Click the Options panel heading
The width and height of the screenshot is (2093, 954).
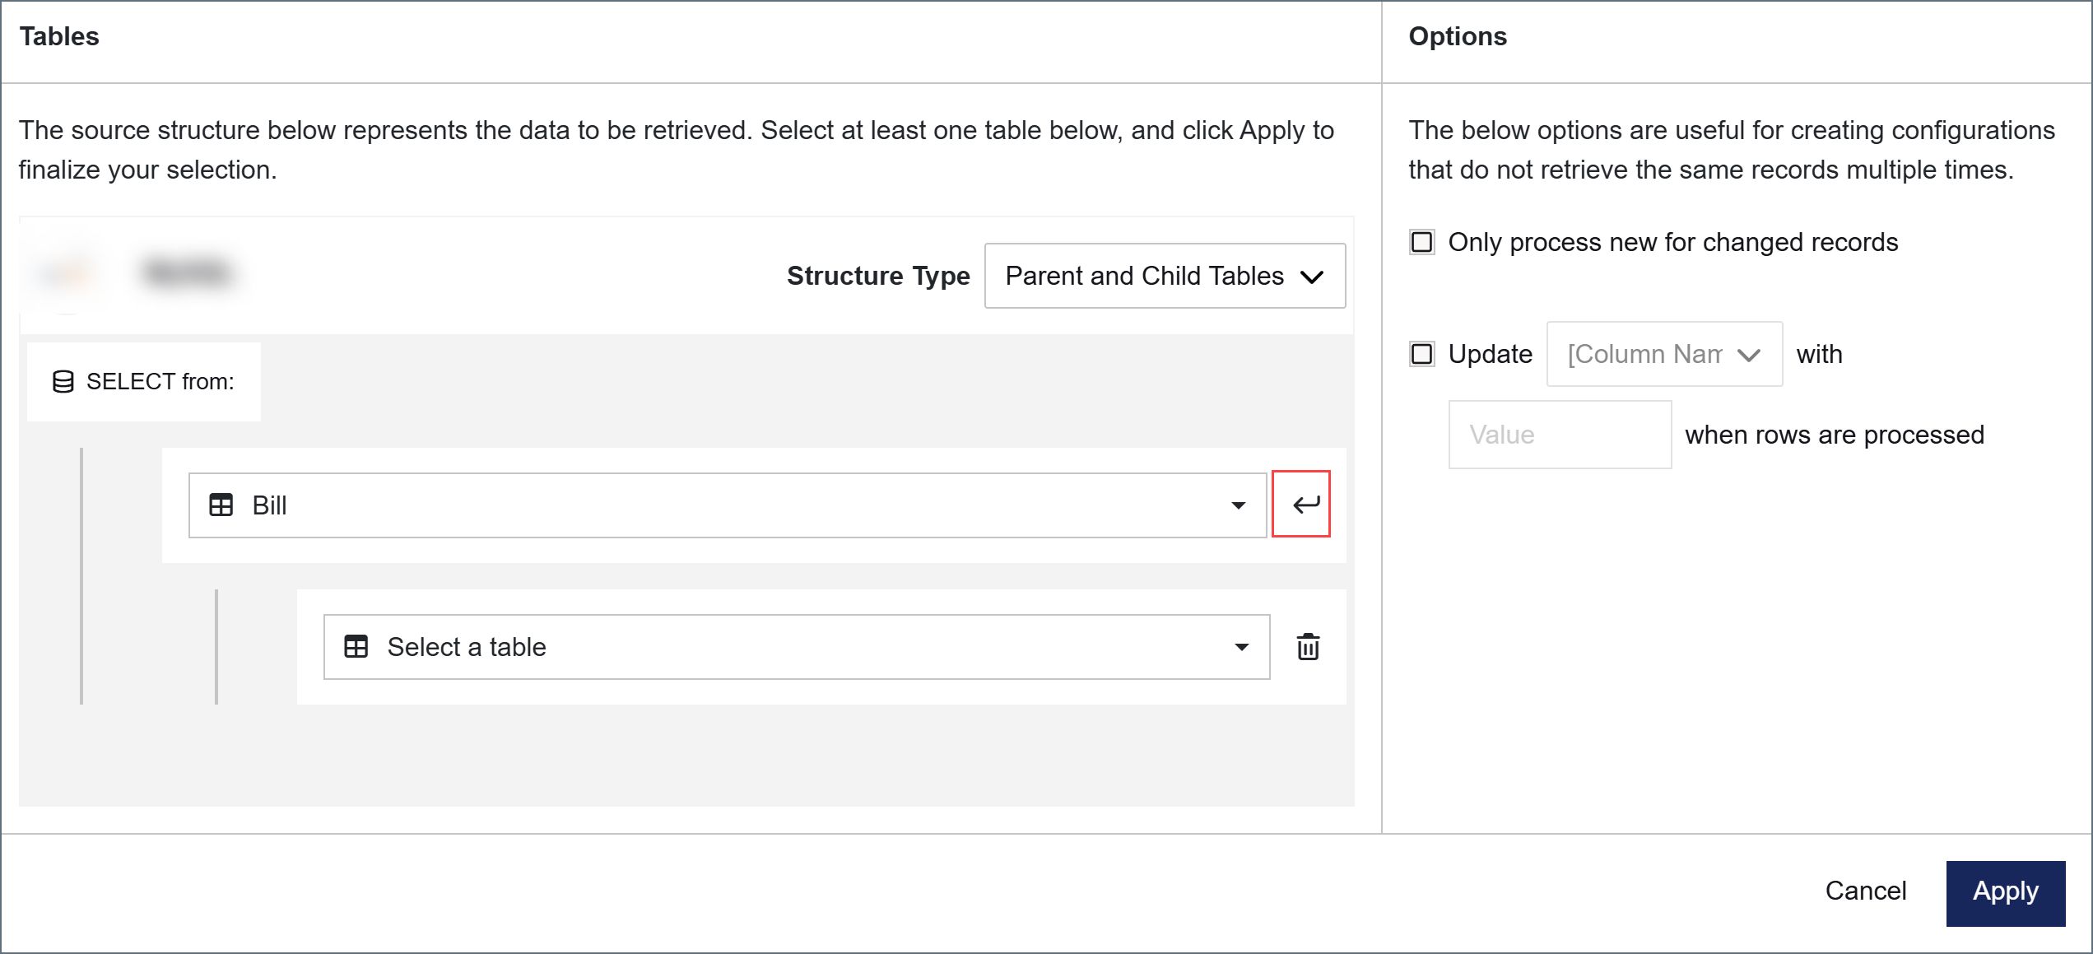(1458, 37)
